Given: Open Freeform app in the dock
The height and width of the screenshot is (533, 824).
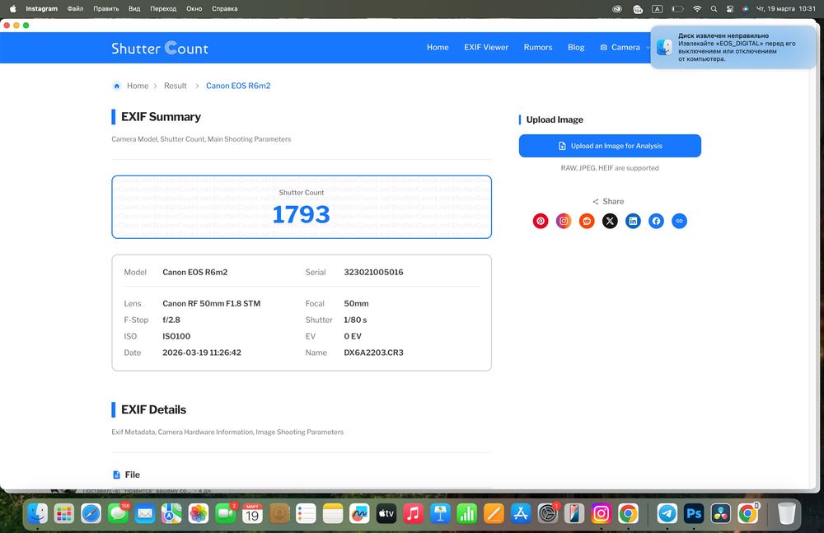Looking at the screenshot, I should [x=359, y=513].
